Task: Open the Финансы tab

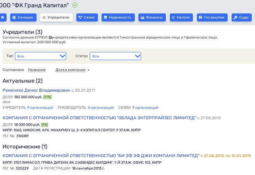Action: [152, 17]
